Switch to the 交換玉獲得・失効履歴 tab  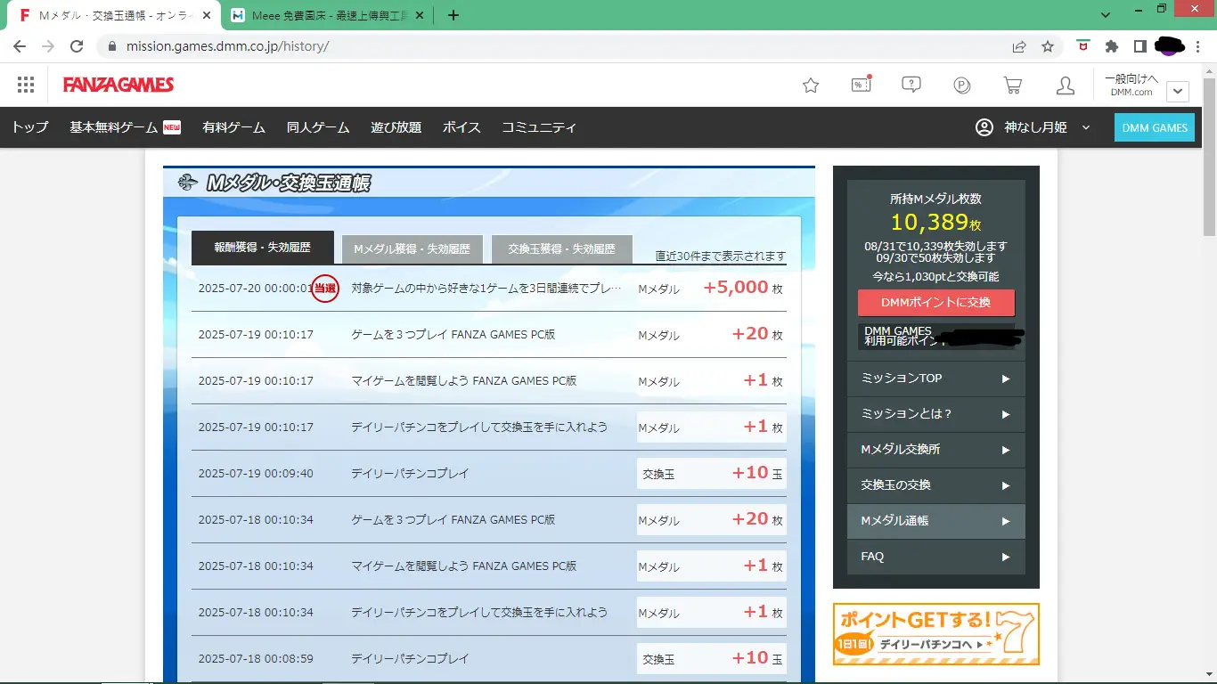point(561,249)
